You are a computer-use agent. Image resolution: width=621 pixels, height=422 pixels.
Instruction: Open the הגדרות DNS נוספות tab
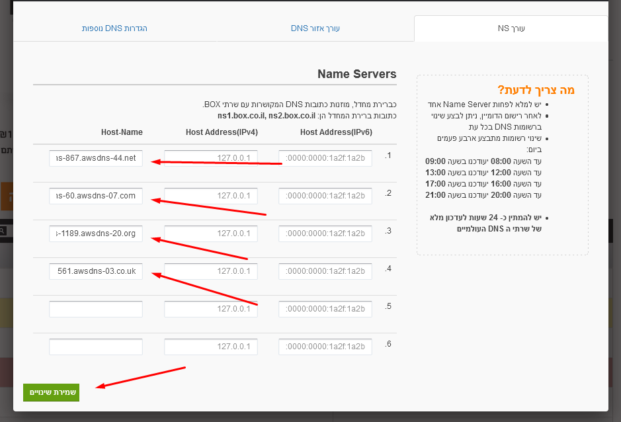click(114, 28)
